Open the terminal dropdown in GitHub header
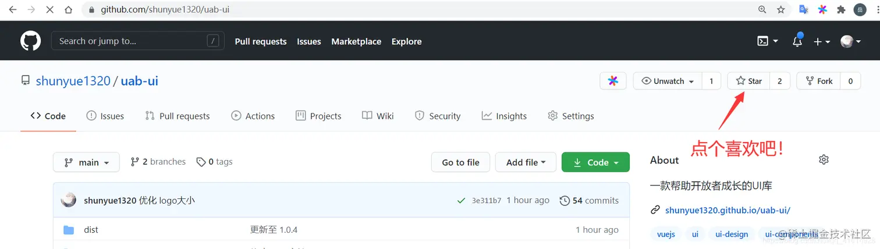880x249 pixels. pyautogui.click(x=768, y=41)
